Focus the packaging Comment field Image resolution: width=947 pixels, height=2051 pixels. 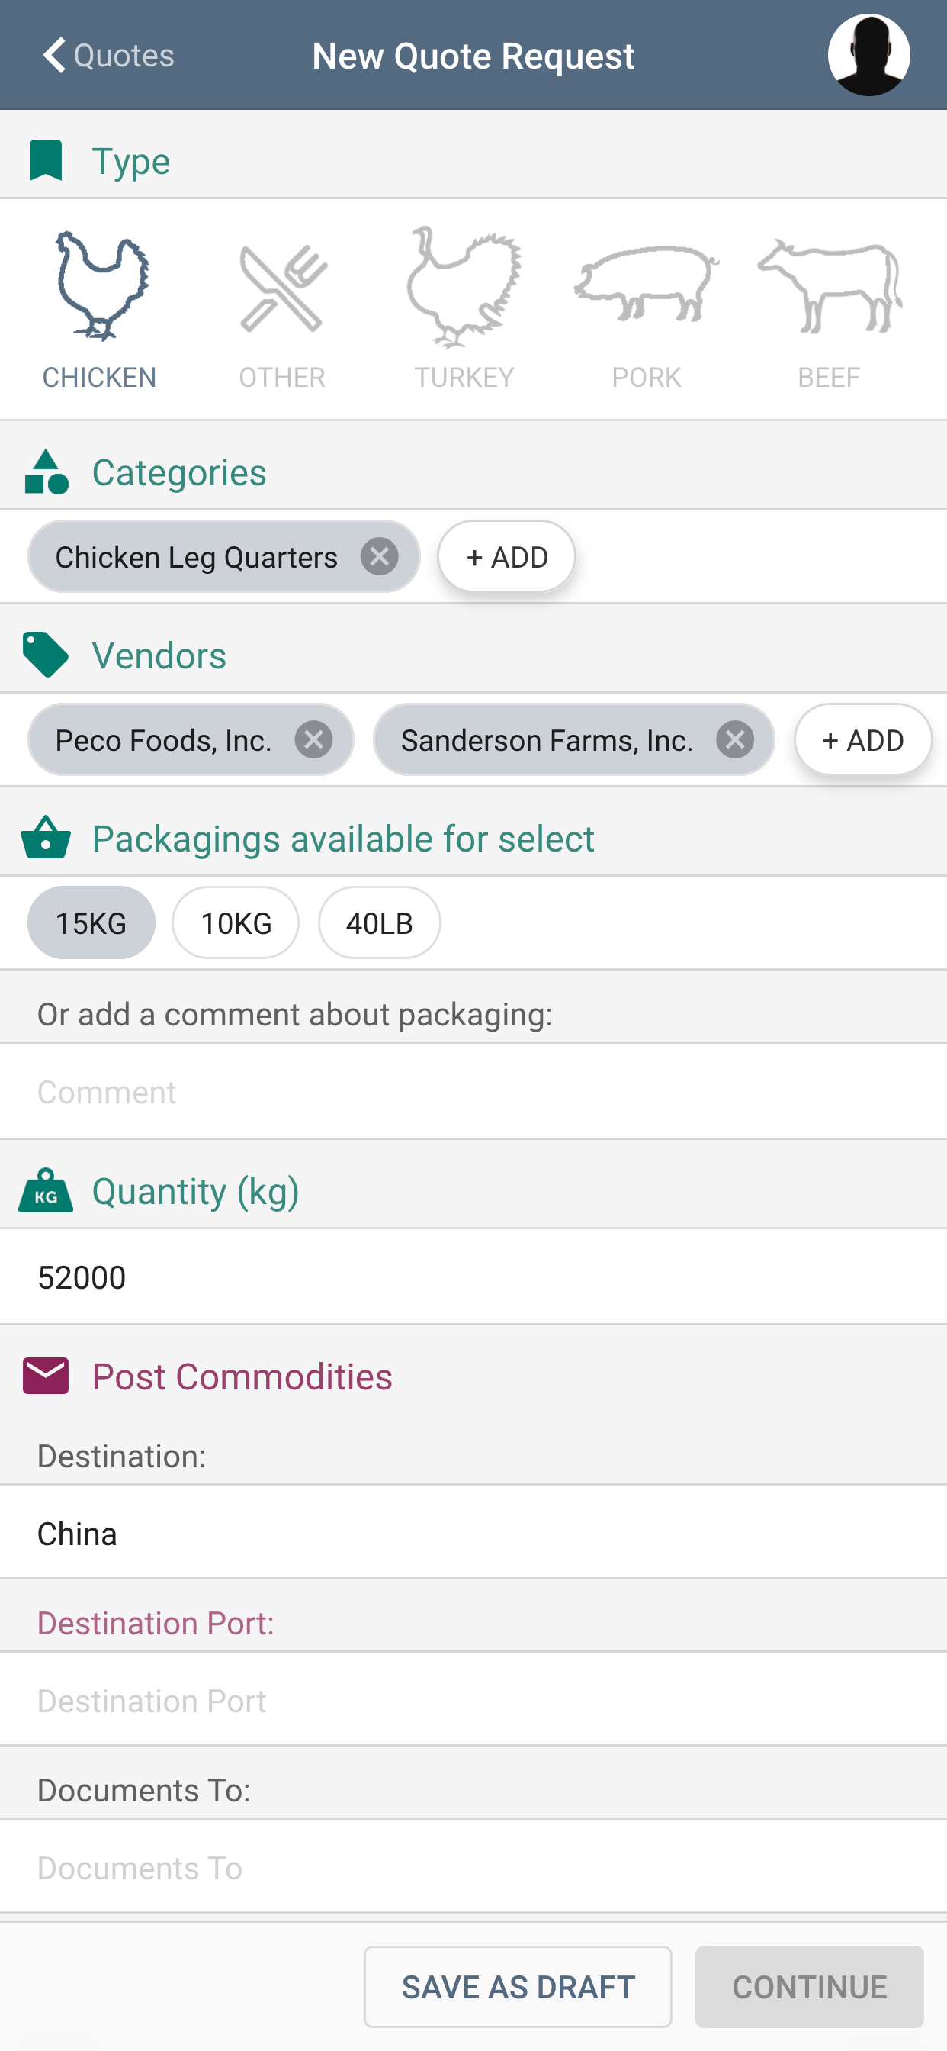pos(474,1092)
